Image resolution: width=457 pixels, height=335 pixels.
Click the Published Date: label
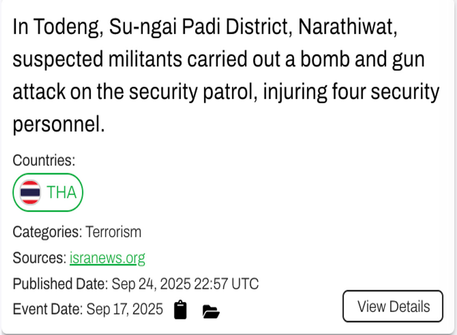click(x=60, y=284)
